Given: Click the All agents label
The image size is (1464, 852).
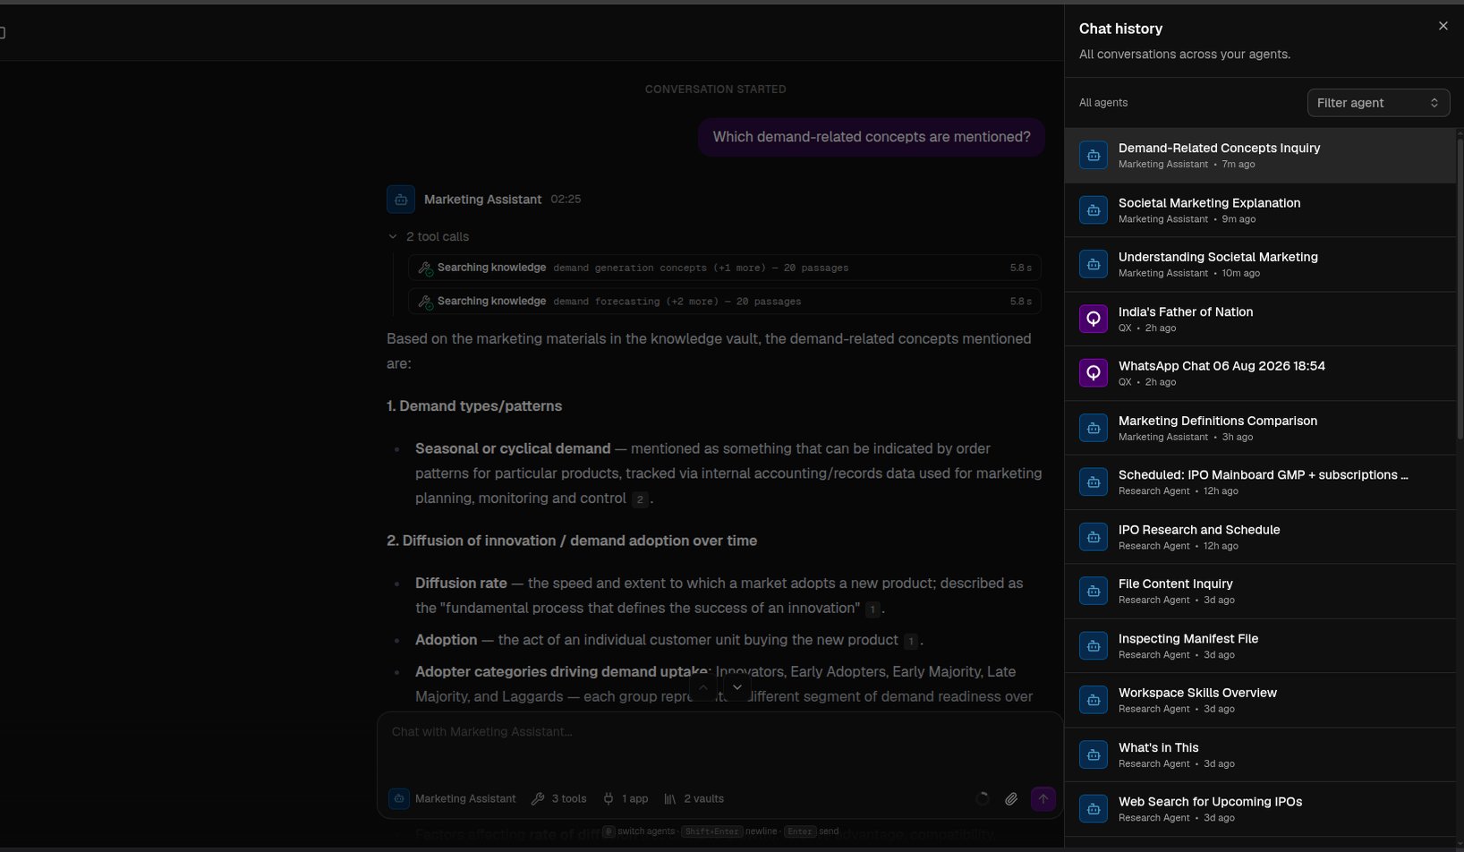Looking at the screenshot, I should click(x=1103, y=103).
